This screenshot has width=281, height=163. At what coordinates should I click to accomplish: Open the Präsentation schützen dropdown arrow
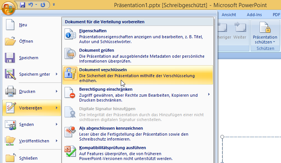pyautogui.click(x=274, y=42)
